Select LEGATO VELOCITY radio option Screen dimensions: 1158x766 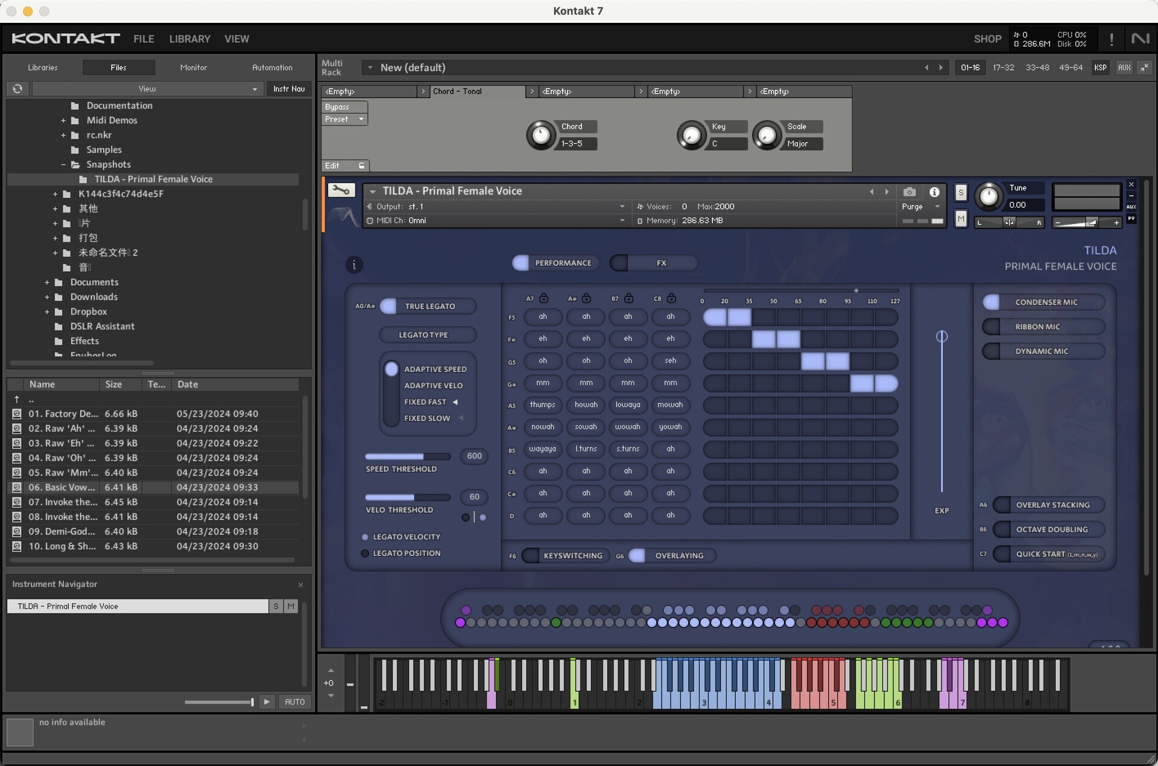click(365, 537)
